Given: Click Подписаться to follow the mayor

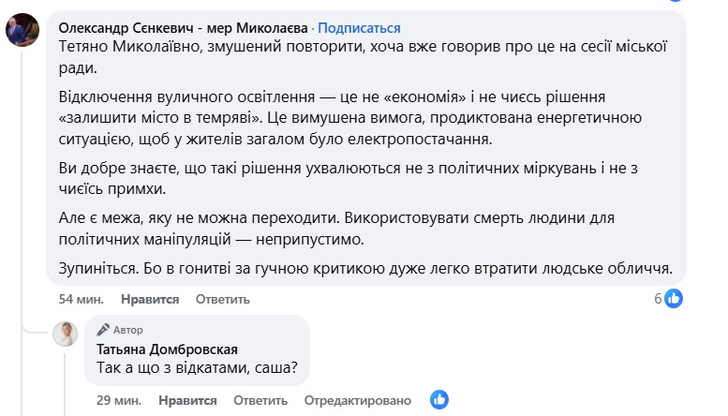Looking at the screenshot, I should (x=360, y=28).
